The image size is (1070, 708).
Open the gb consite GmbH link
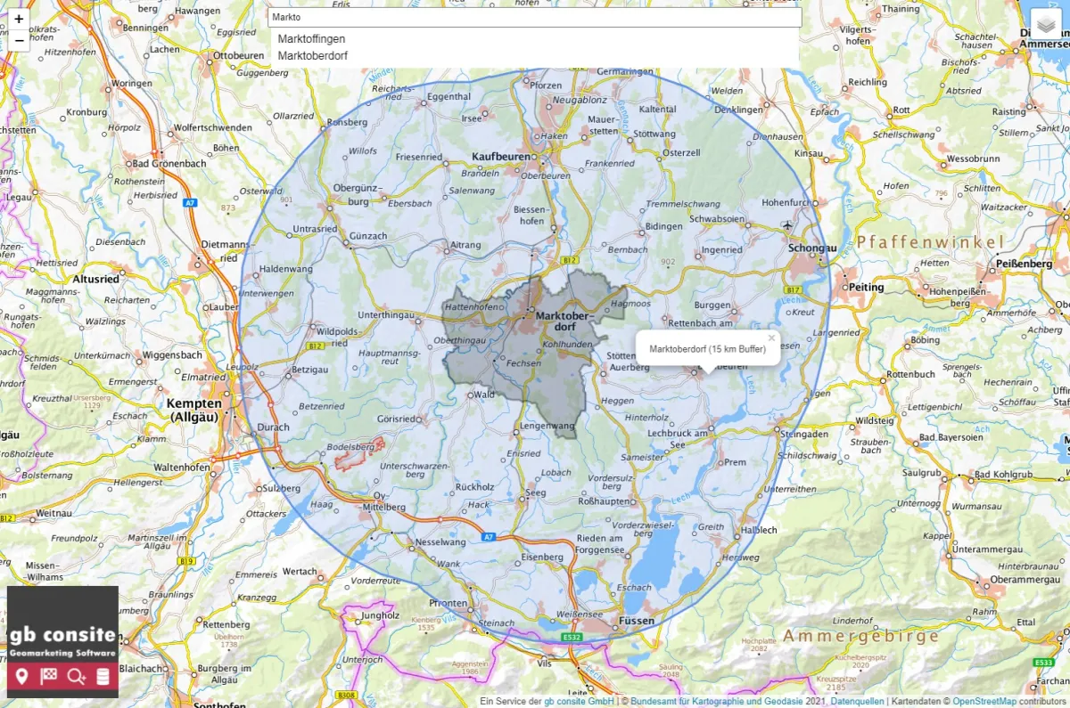pos(580,701)
